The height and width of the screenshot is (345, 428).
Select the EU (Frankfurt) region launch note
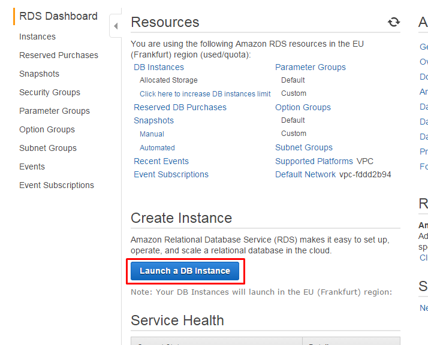[x=261, y=292]
